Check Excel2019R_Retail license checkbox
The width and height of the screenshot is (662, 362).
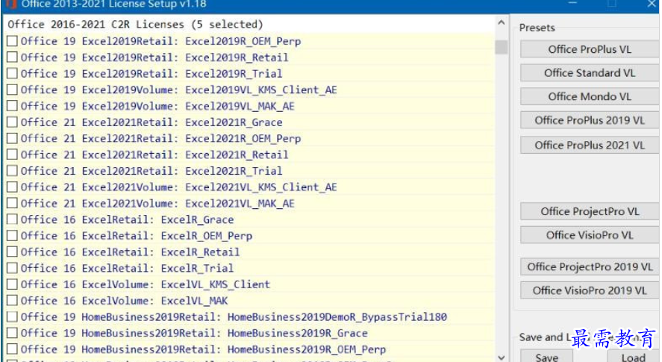point(12,57)
